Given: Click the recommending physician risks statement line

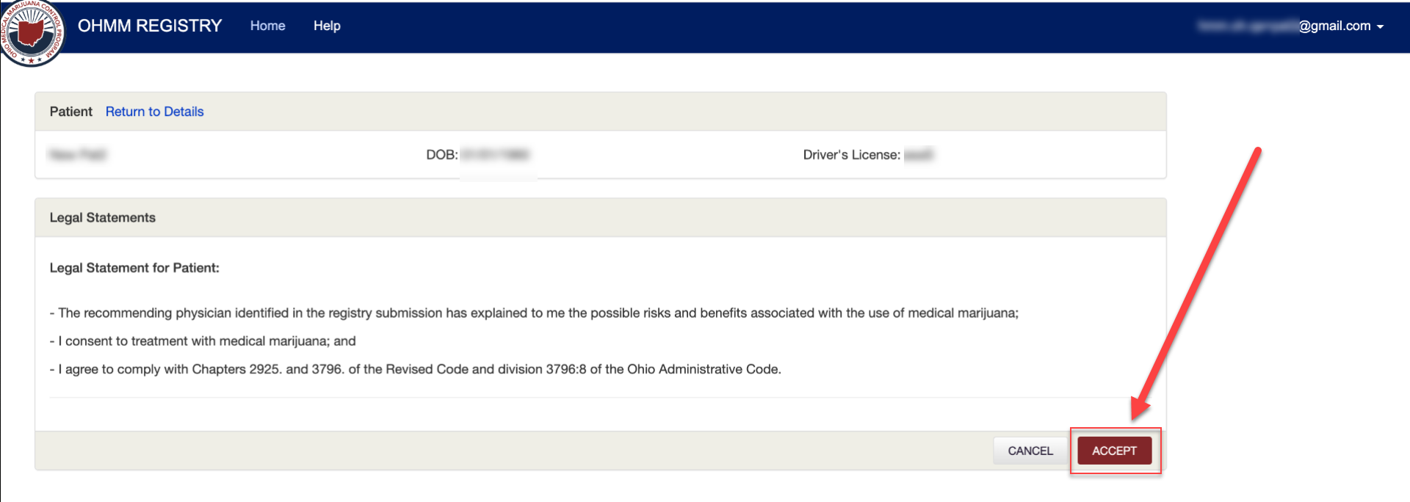Looking at the screenshot, I should tap(534, 313).
